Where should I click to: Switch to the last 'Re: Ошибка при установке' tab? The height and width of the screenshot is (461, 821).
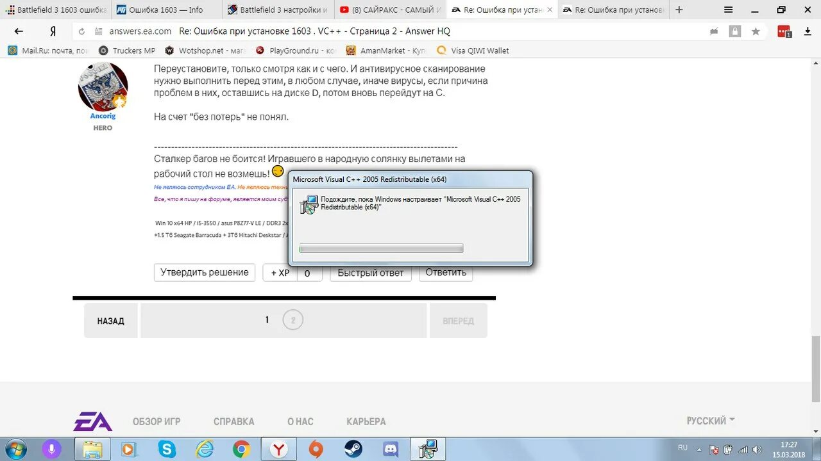(613, 10)
